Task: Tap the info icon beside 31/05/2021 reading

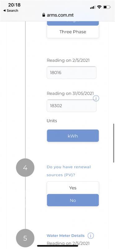Action: coord(96,99)
